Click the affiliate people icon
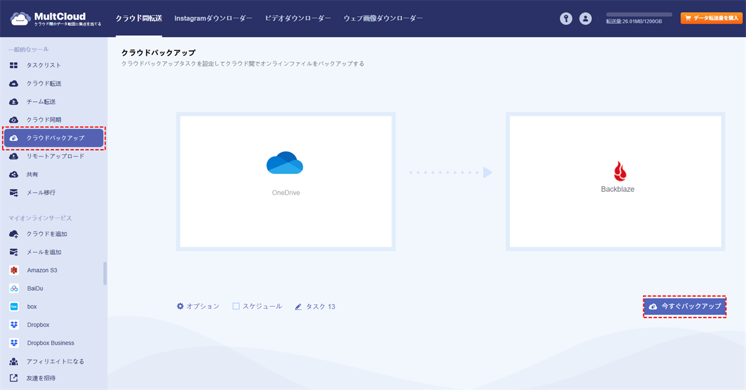Screen dimensions: 746x390 click(x=14, y=361)
